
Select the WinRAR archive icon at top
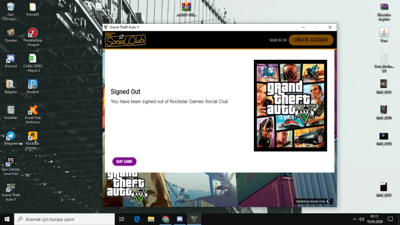coord(186,9)
